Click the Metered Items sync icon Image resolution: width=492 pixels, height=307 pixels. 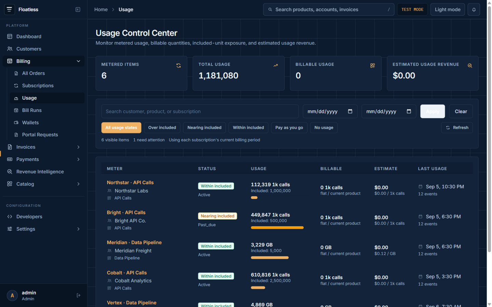coord(178,65)
